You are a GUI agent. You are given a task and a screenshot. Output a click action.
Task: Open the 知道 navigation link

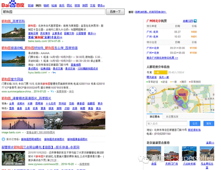(54, 6)
